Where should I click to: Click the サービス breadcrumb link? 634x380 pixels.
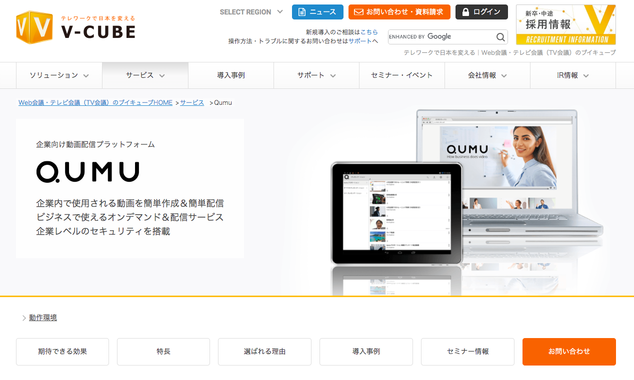pyautogui.click(x=192, y=102)
